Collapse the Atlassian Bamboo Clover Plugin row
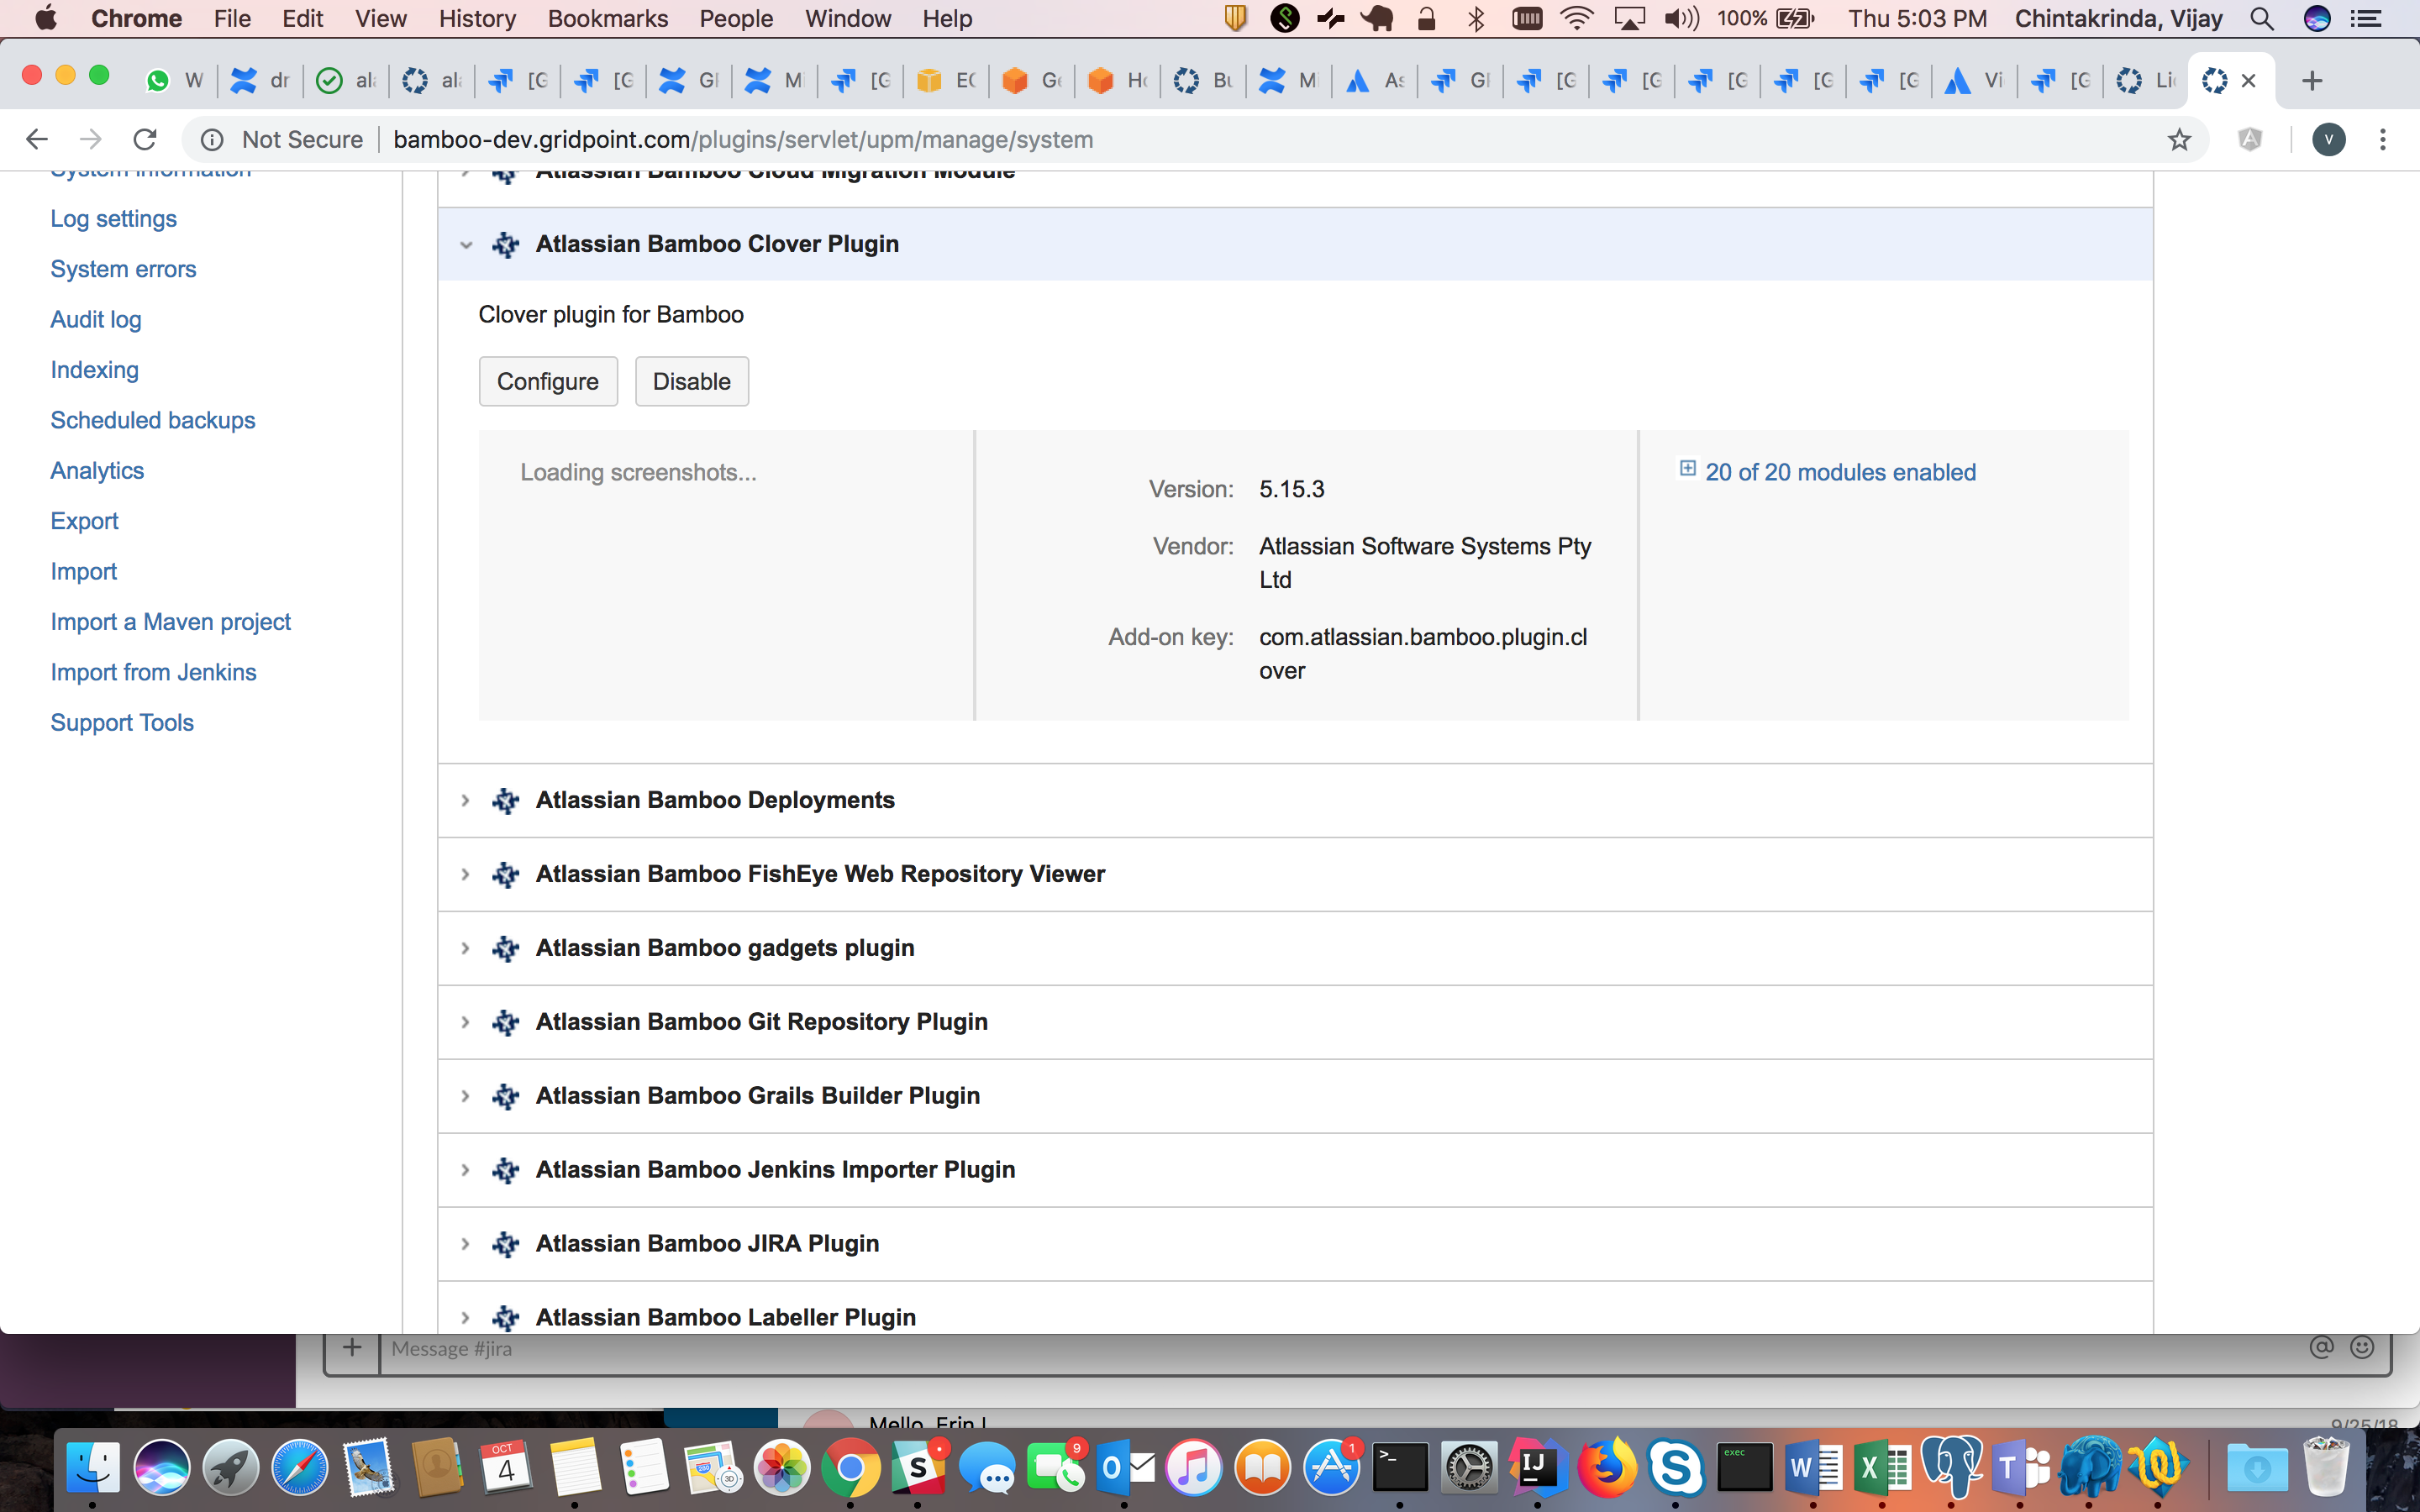 pos(466,244)
